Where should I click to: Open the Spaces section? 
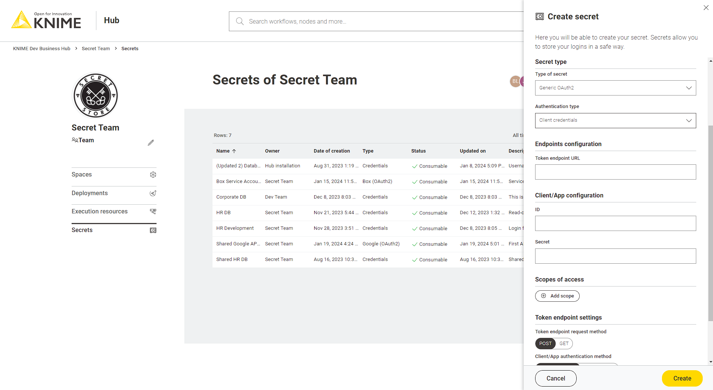[114, 175]
